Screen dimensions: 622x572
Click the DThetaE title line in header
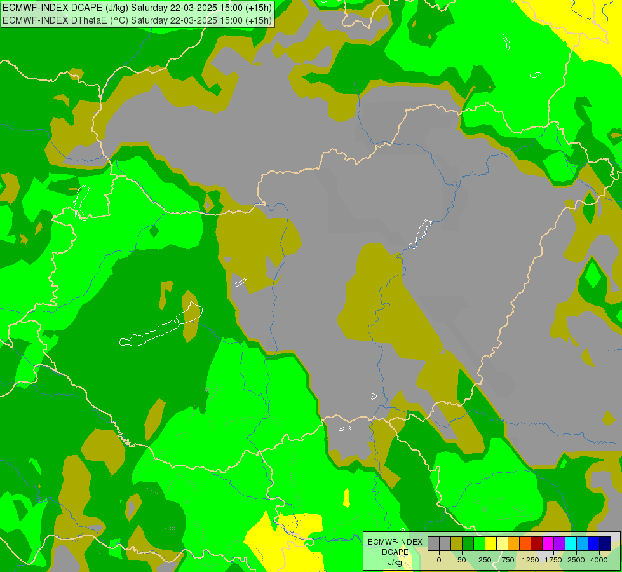click(x=137, y=20)
